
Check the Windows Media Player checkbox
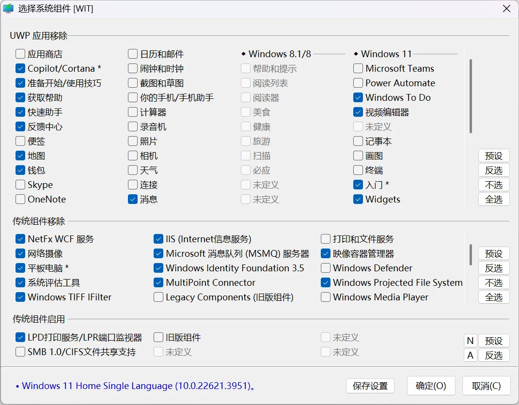(326, 297)
